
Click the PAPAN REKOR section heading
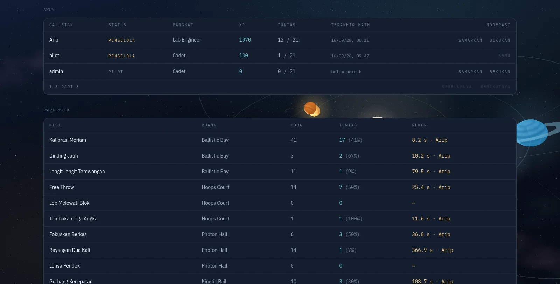[x=56, y=110]
